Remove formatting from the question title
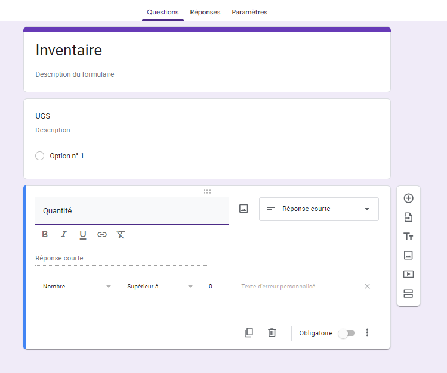 [x=121, y=234]
